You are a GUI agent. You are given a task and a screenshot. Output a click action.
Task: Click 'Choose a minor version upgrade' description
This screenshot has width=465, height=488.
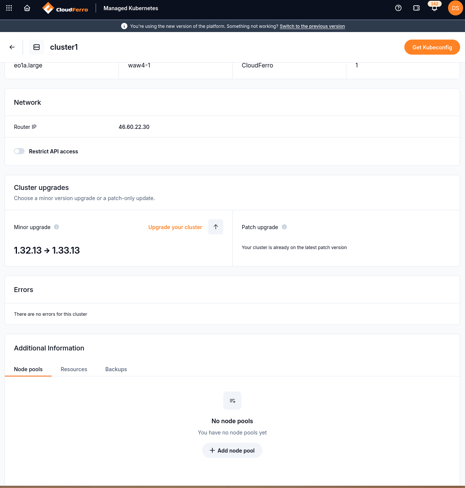84,198
